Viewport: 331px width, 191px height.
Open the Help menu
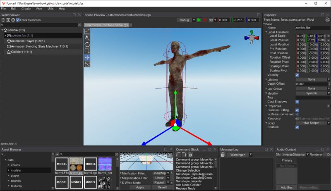coord(62,8)
